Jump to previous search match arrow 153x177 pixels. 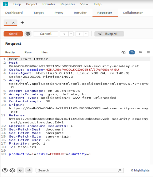(x=21, y=170)
